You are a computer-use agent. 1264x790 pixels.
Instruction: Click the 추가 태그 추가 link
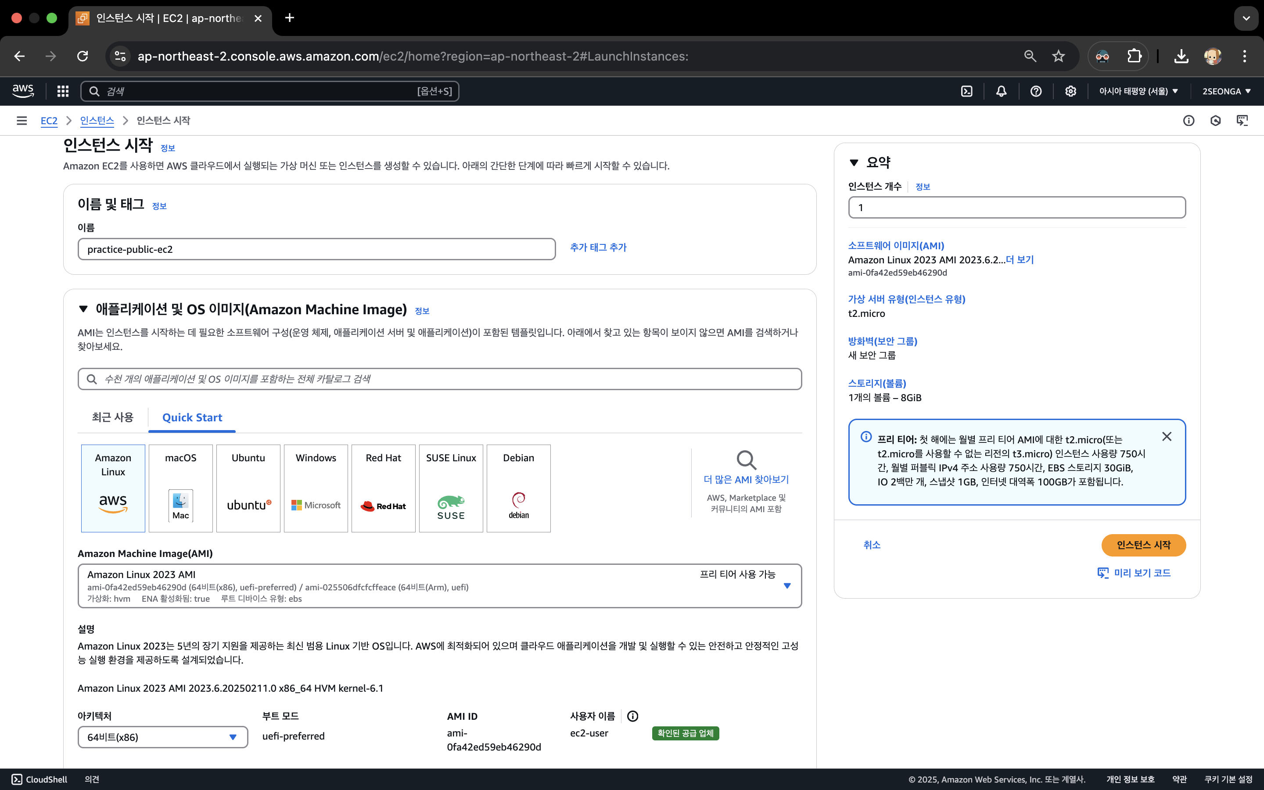[598, 248]
